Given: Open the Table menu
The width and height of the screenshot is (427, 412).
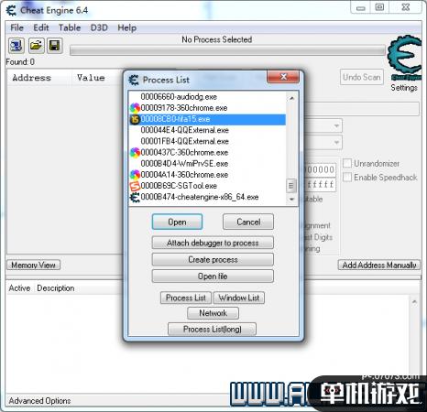Looking at the screenshot, I should point(70,27).
